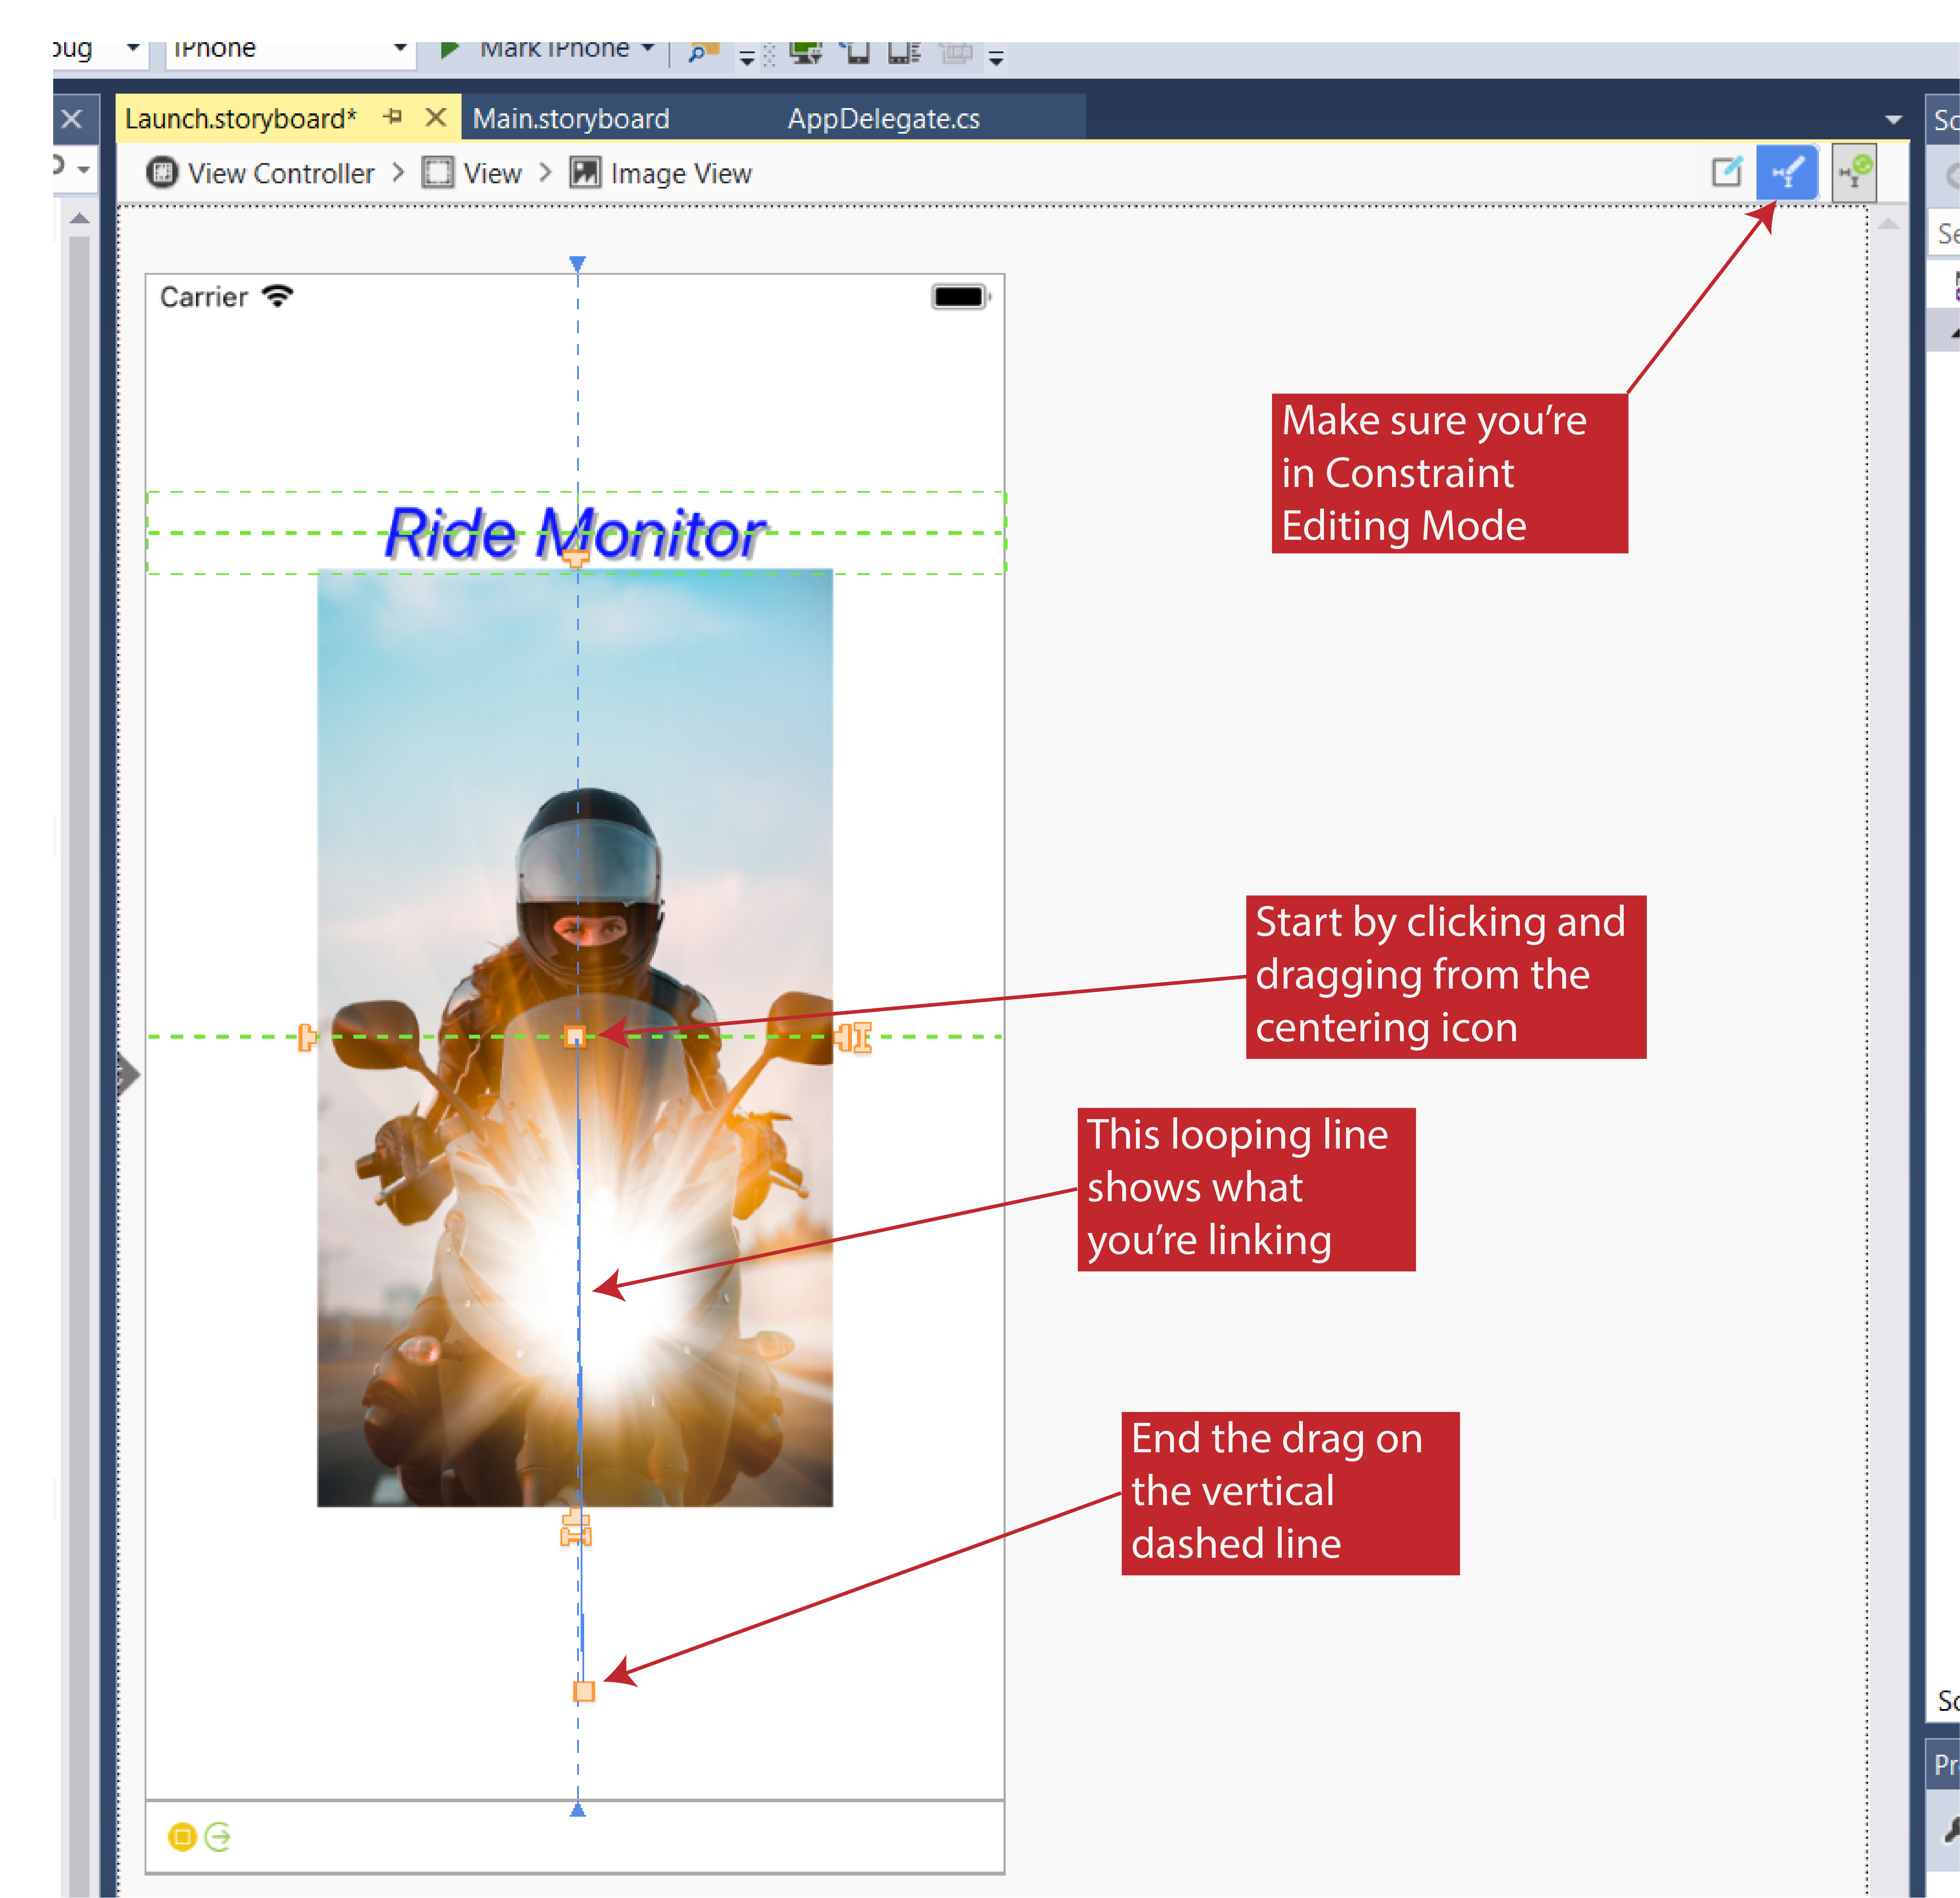Enable Constraint Editing Mode button

pyautogui.click(x=1787, y=173)
